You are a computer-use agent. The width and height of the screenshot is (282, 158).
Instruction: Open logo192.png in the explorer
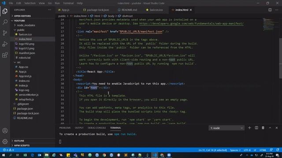click(26, 44)
